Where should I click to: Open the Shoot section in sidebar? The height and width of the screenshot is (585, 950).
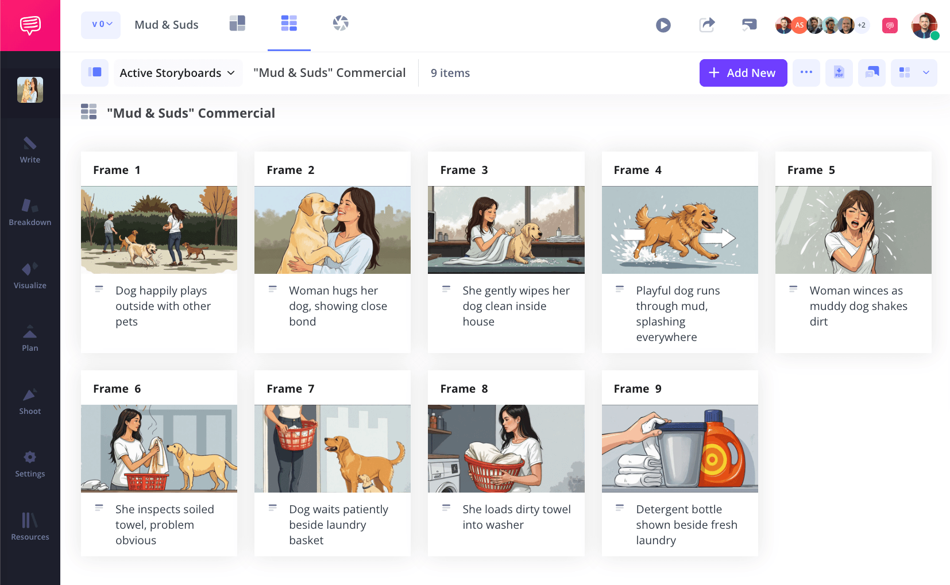(30, 401)
